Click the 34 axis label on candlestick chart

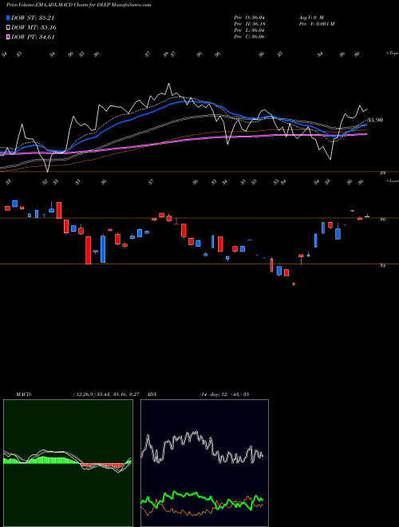[382, 266]
